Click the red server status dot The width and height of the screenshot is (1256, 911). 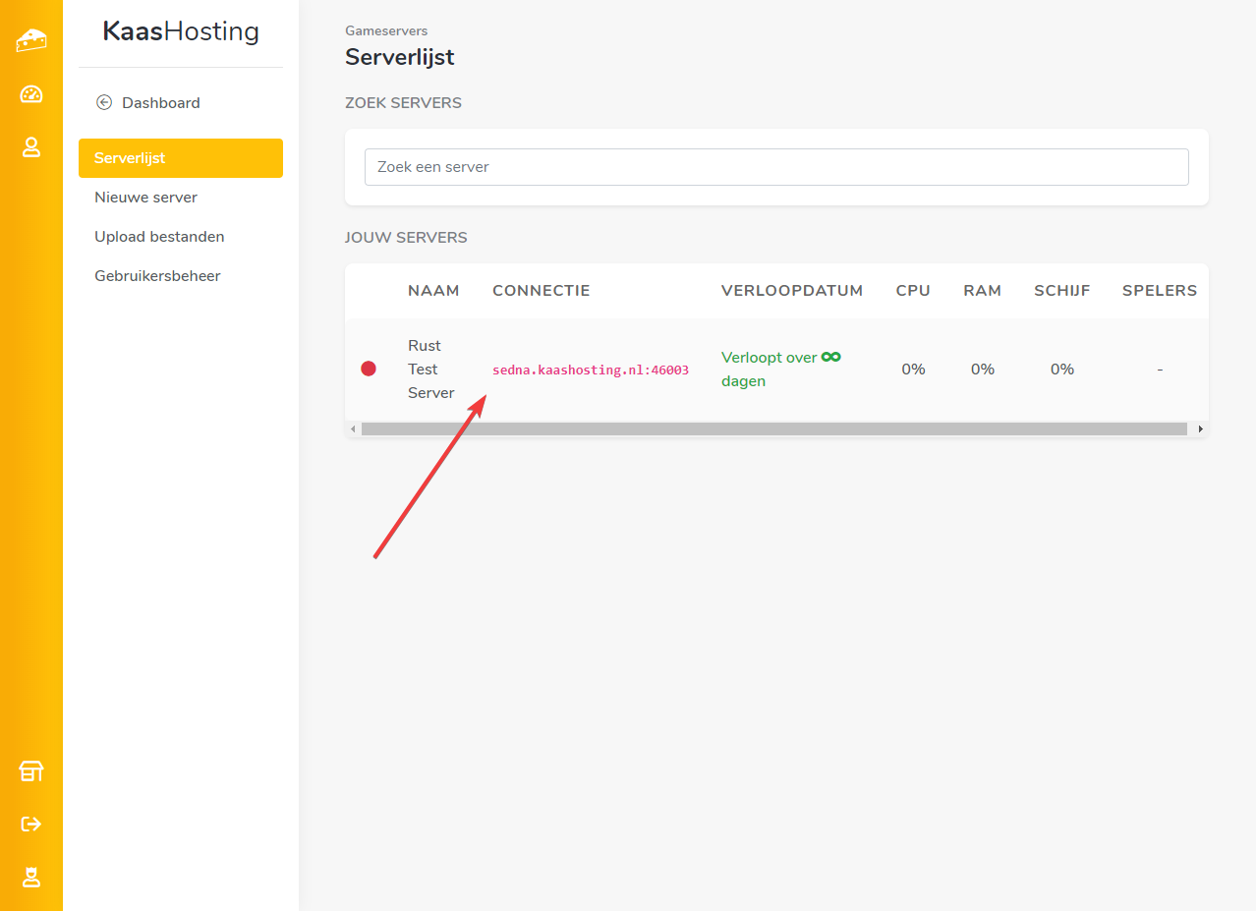[369, 369]
